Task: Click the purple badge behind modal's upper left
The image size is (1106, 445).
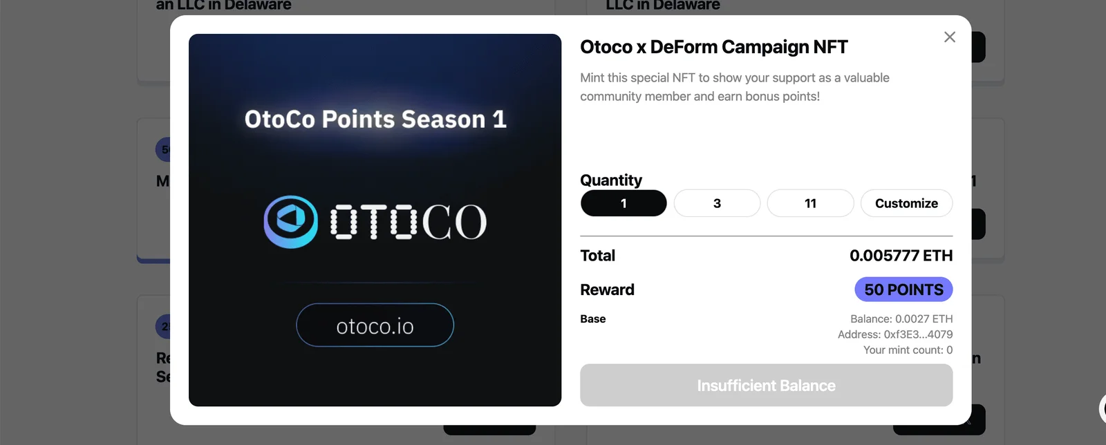Action: pyautogui.click(x=163, y=149)
